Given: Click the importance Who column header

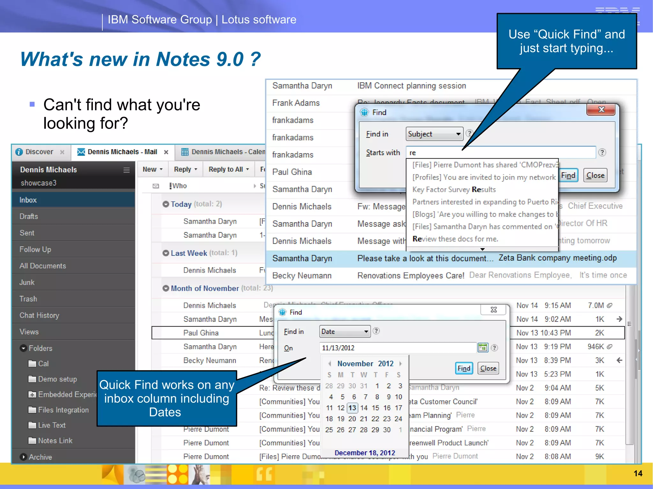Looking at the screenshot, I should point(178,186).
